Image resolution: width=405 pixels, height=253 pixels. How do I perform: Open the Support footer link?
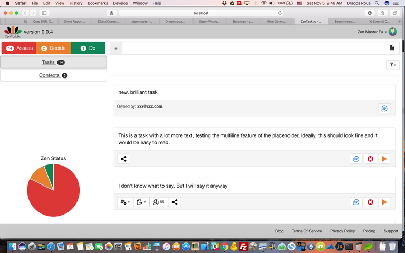tap(391, 231)
